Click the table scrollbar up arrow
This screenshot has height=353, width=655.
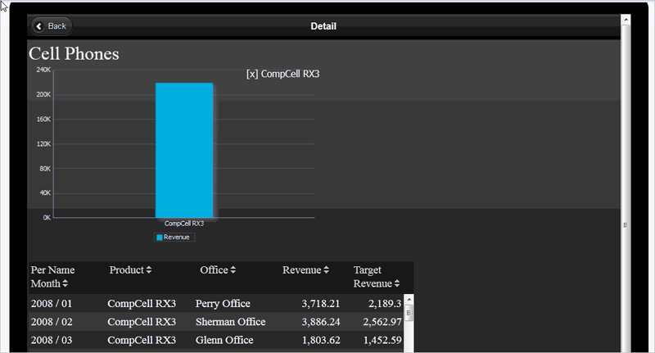(409, 300)
